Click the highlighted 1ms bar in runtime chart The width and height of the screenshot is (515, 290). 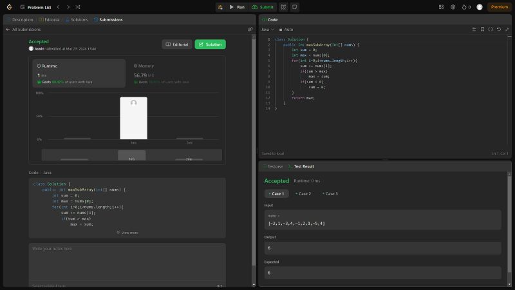coord(134,118)
